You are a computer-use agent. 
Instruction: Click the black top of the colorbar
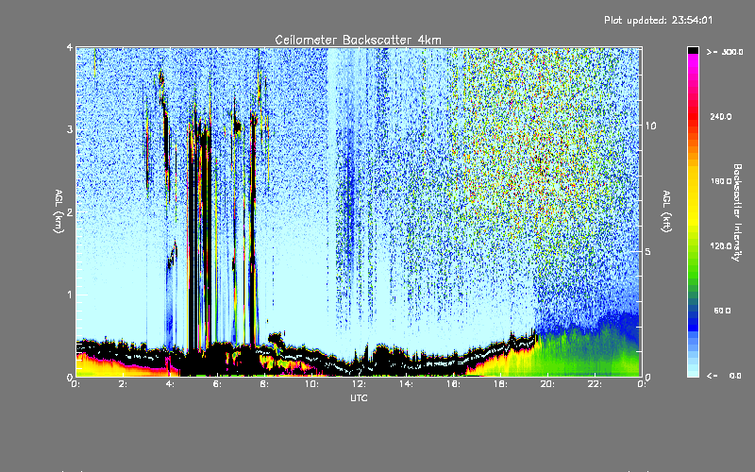[693, 50]
